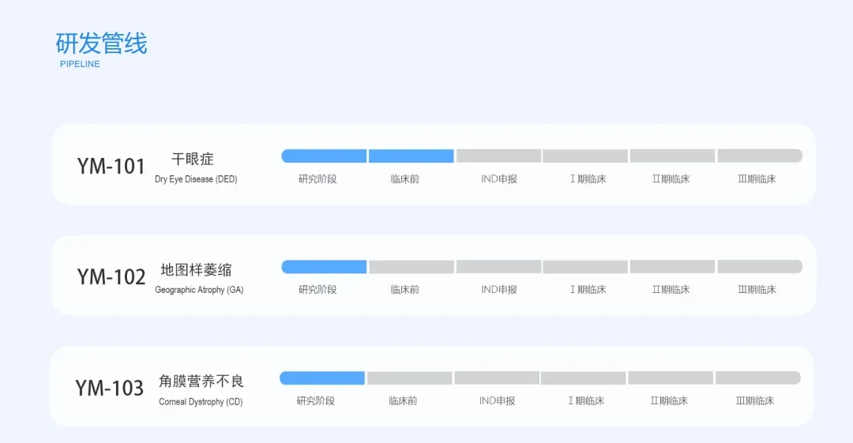Click Corneal Dystrophy (CD) label
Viewport: 853px width, 443px height.
[201, 402]
